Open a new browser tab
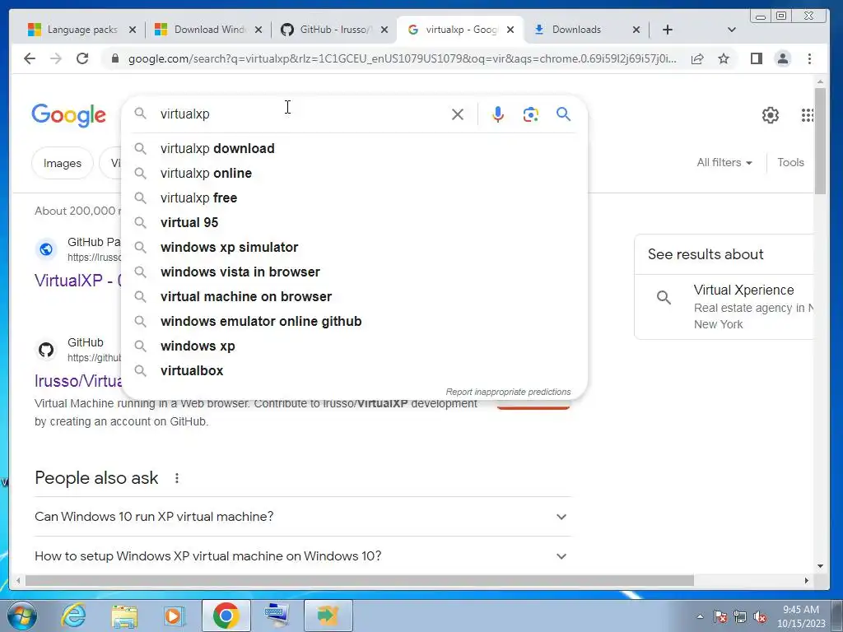Screen dimensions: 843x632 (x=668, y=30)
